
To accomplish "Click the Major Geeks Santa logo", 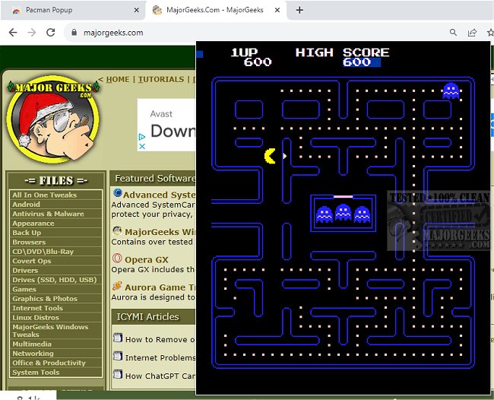I will 53,119.
